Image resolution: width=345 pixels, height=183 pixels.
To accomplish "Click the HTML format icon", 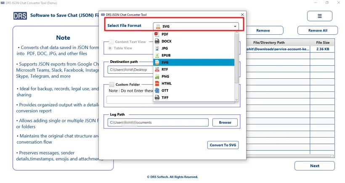I will pyautogui.click(x=157, y=83).
